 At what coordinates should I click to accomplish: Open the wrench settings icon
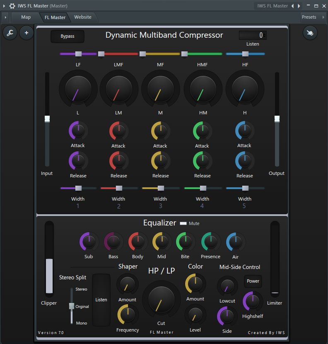(x=10, y=33)
